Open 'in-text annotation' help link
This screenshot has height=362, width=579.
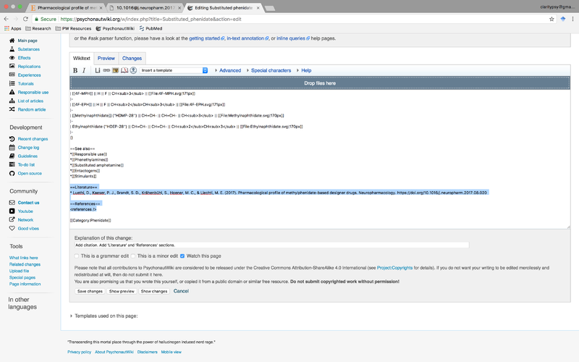(248, 38)
